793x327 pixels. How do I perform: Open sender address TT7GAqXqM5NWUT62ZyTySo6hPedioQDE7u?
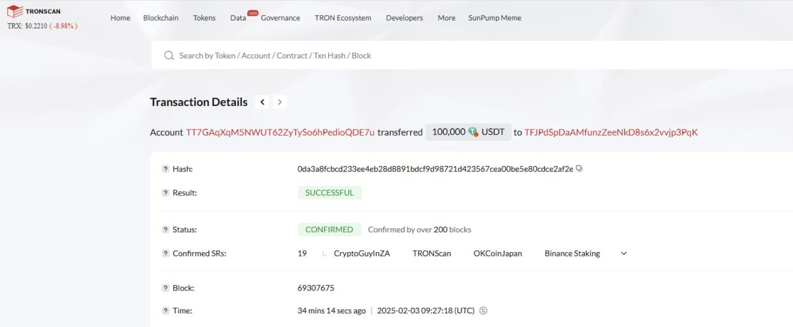[280, 133]
